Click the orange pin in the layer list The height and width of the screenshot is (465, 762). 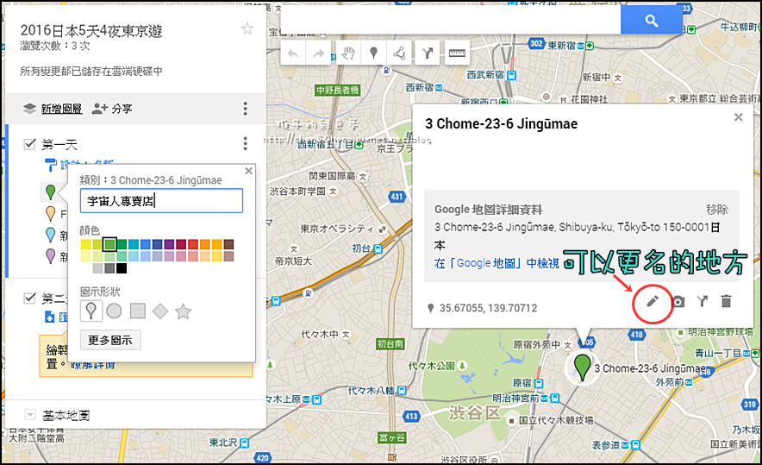[x=50, y=214]
